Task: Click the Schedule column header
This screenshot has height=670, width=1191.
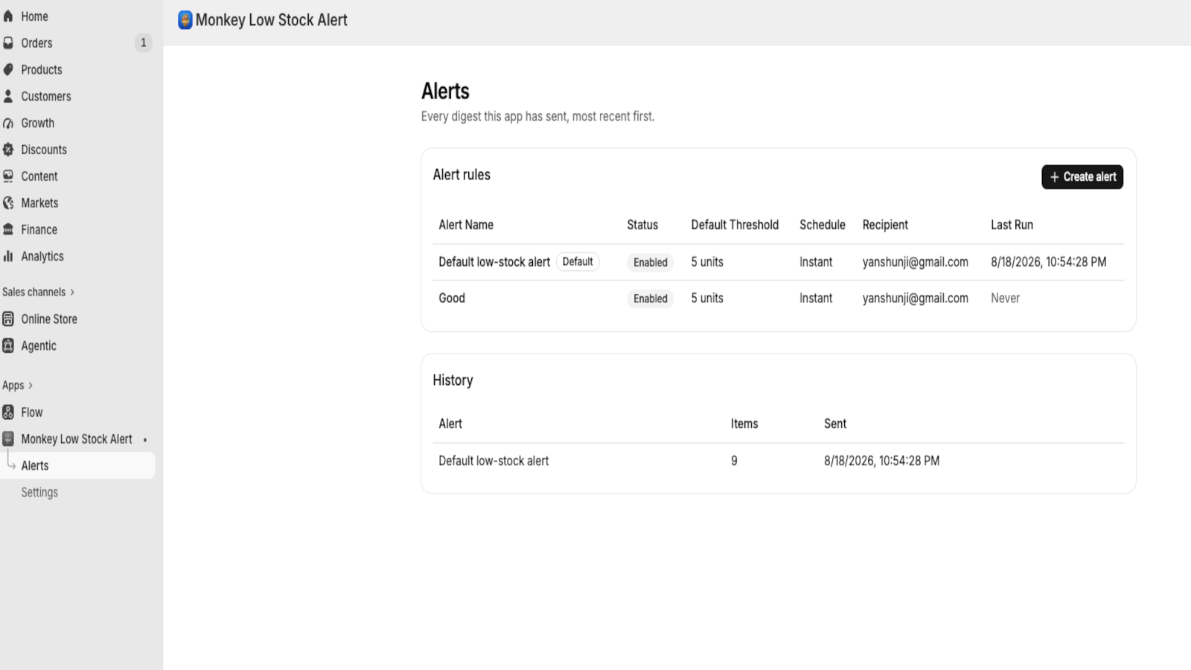Action: [823, 225]
